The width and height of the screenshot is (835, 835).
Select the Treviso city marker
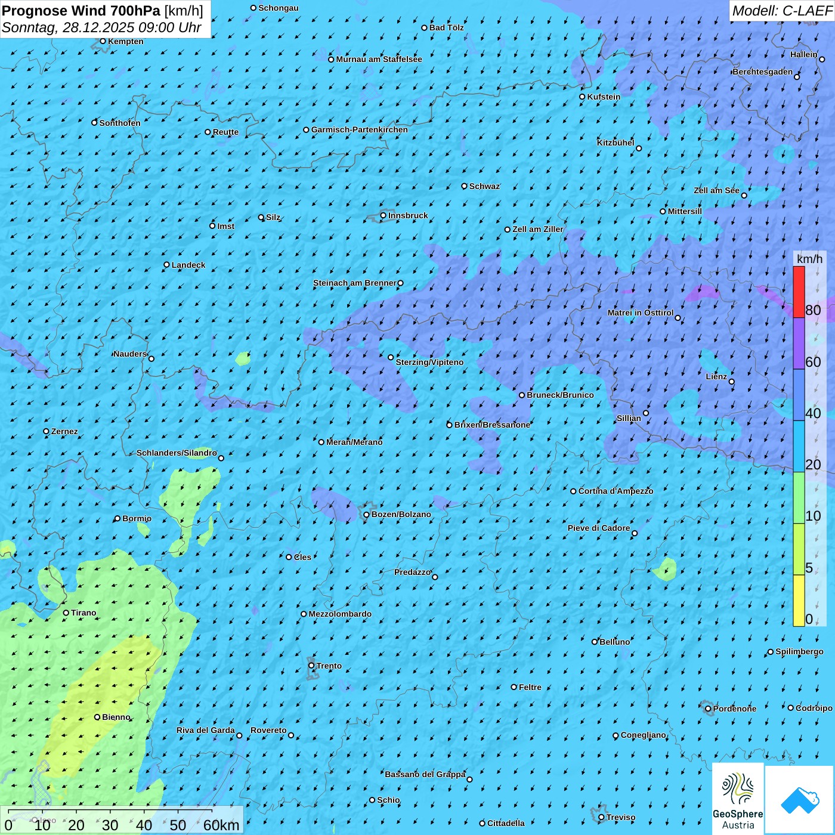point(601,817)
